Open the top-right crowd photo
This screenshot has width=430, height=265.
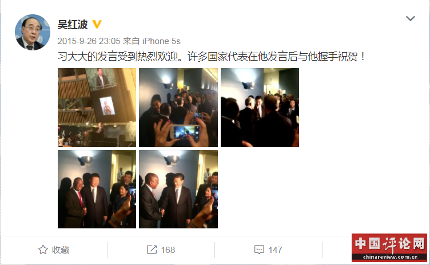click(x=260, y=108)
